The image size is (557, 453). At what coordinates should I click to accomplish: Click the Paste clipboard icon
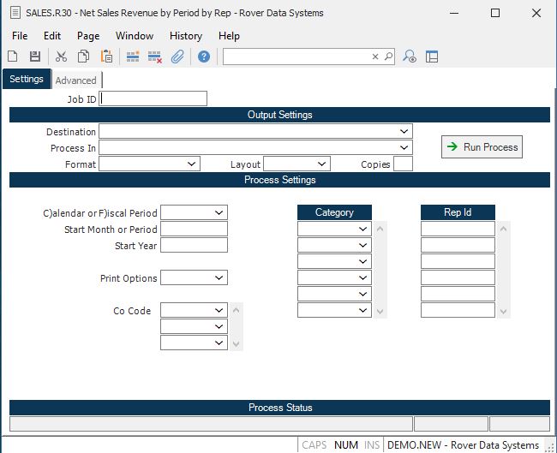click(x=107, y=57)
